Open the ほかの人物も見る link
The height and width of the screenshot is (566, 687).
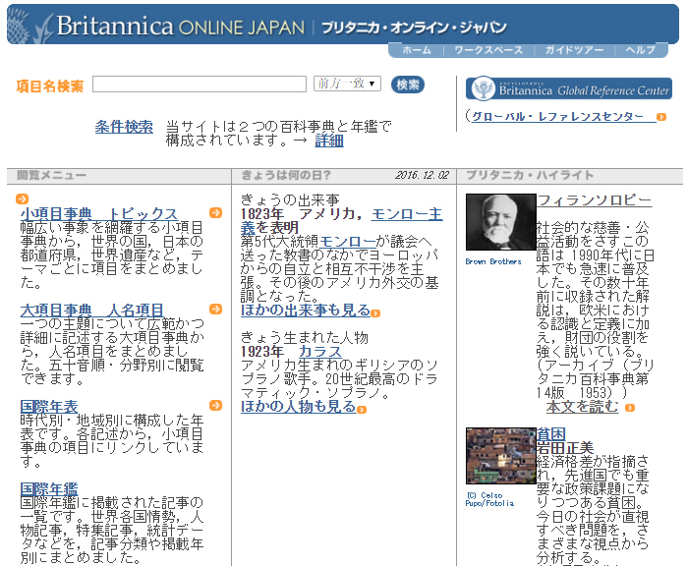299,406
